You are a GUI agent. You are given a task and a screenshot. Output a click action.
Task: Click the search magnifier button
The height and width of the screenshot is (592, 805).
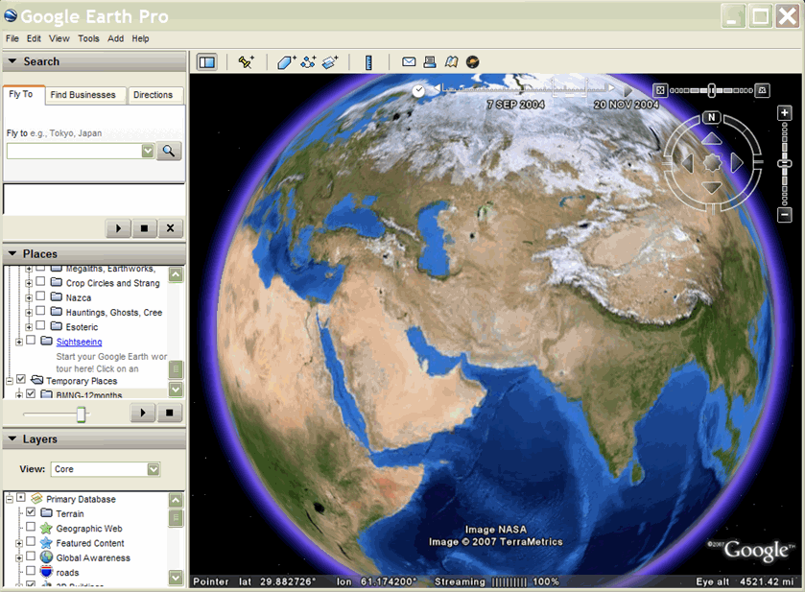click(x=169, y=151)
